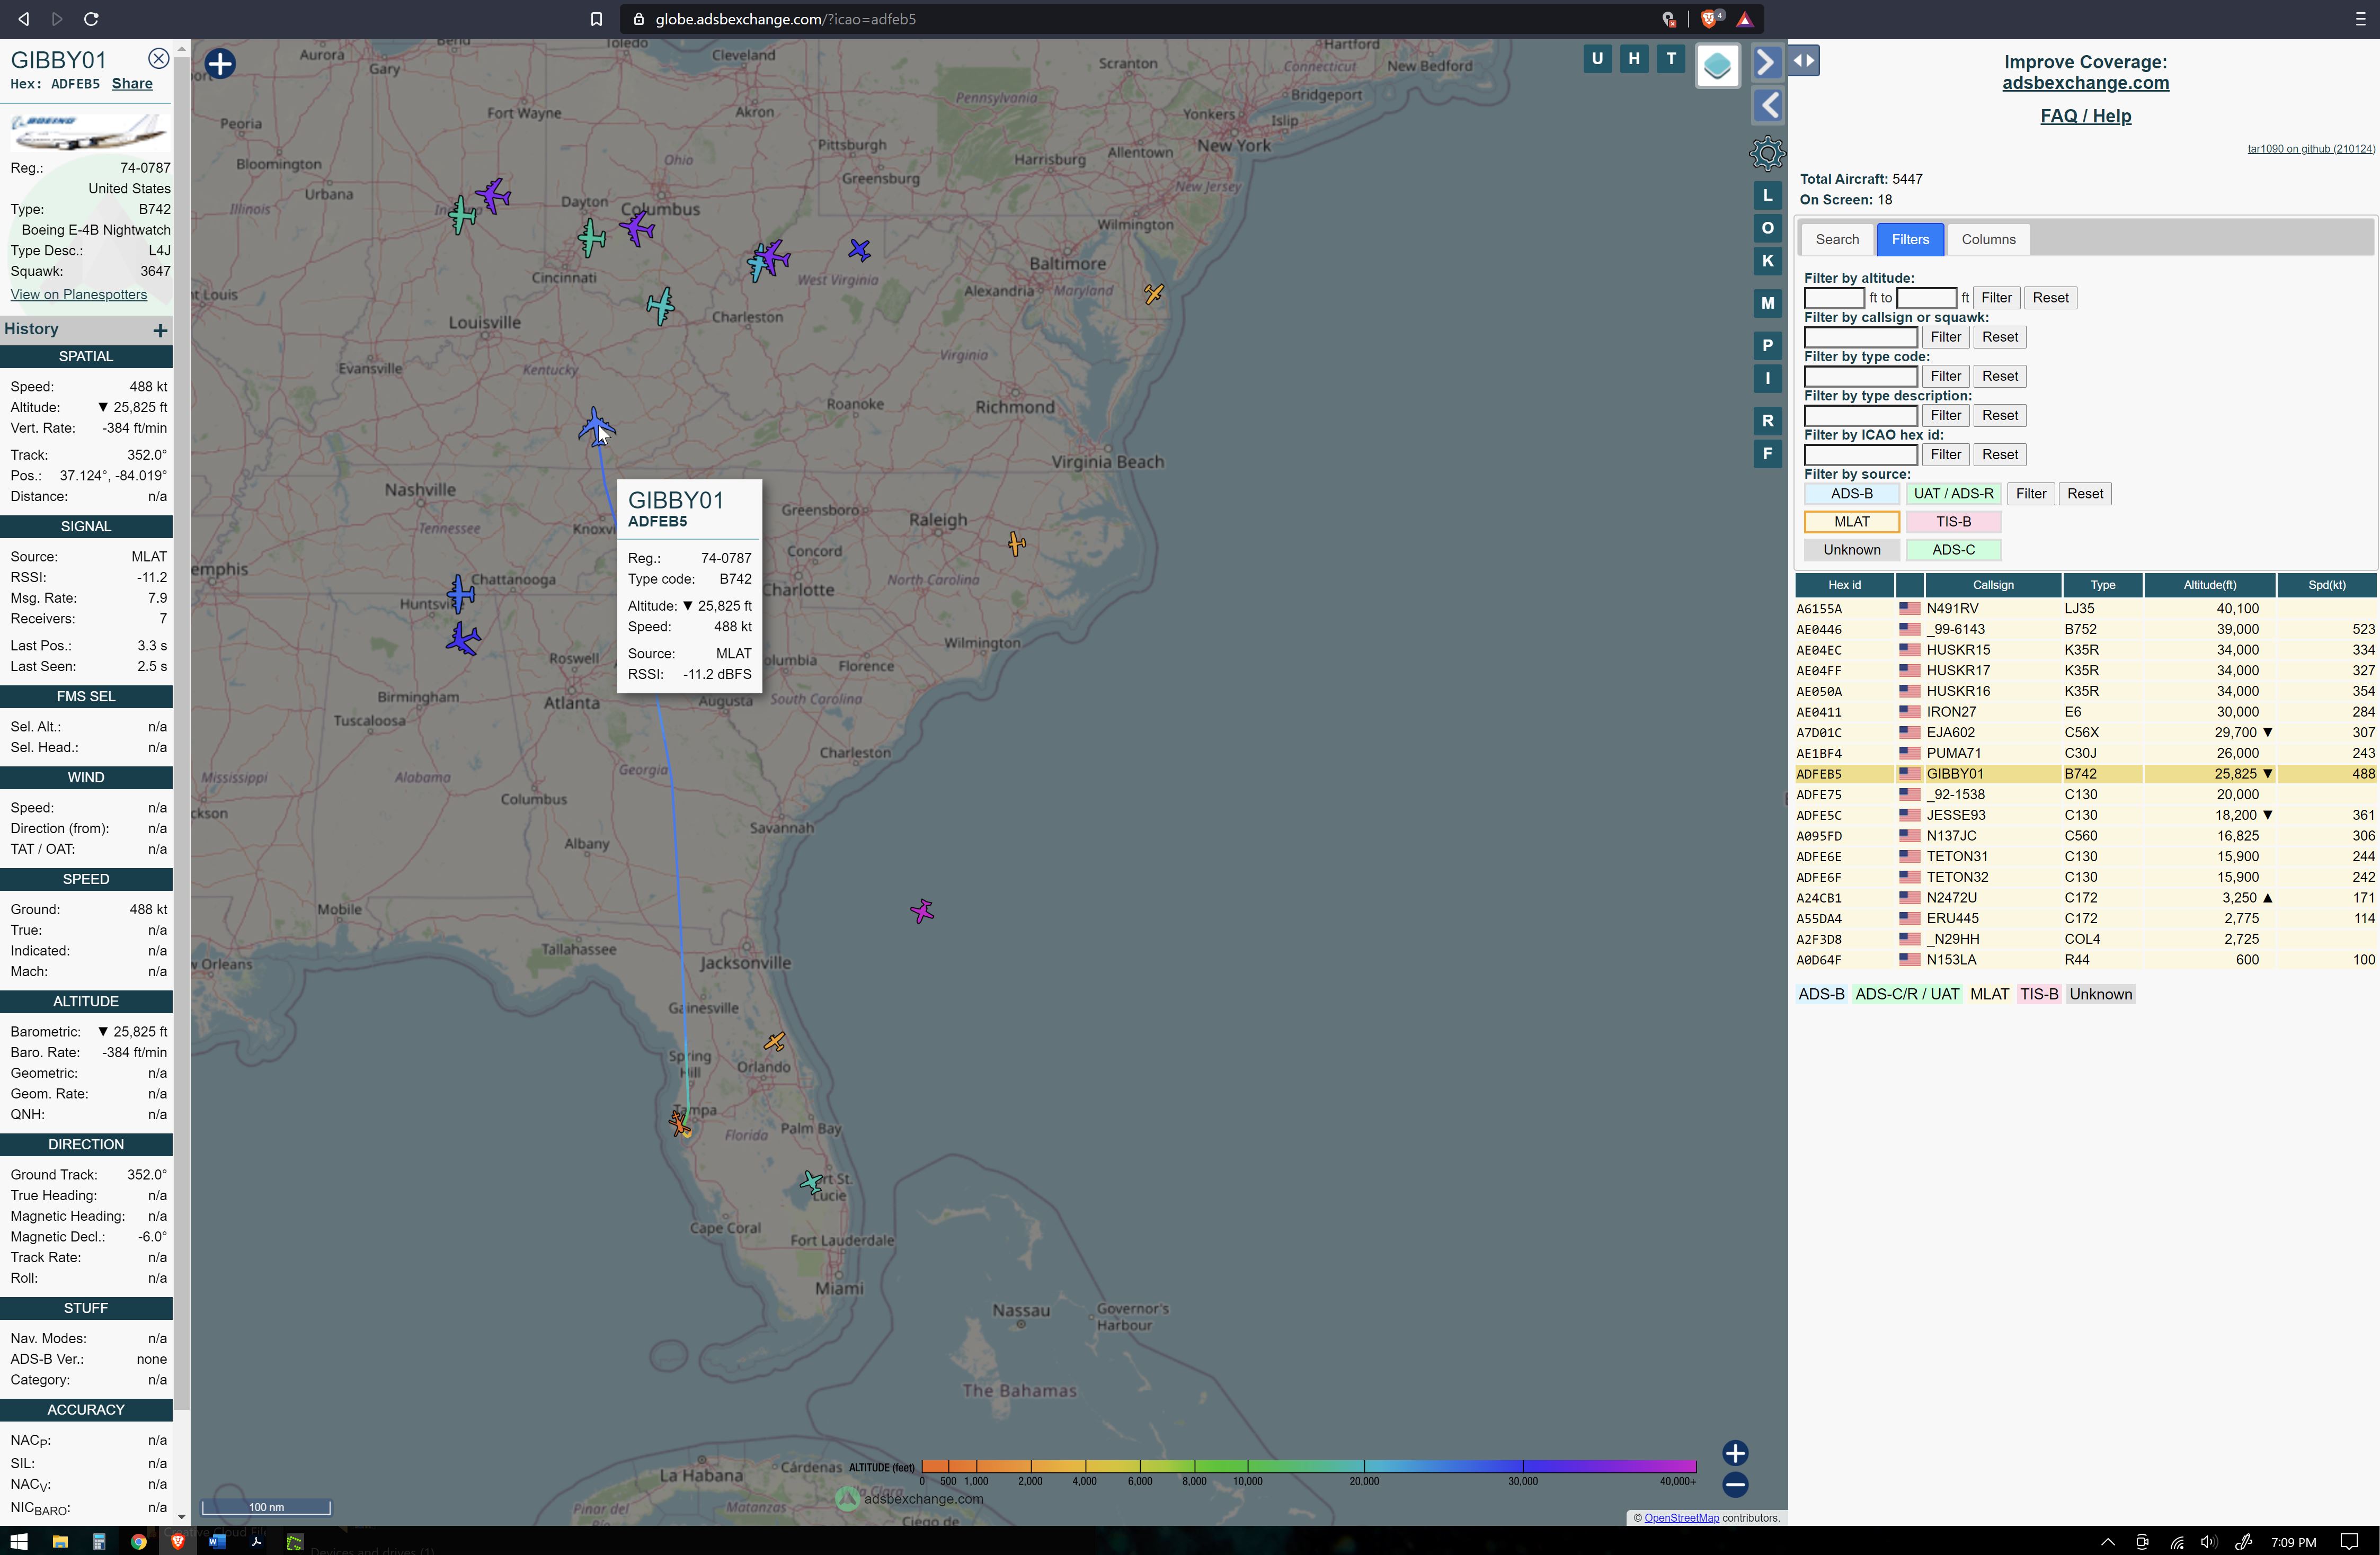Click the Share link for GIBBY01
Viewport: 2380px width, 1555px height.
pos(132,84)
